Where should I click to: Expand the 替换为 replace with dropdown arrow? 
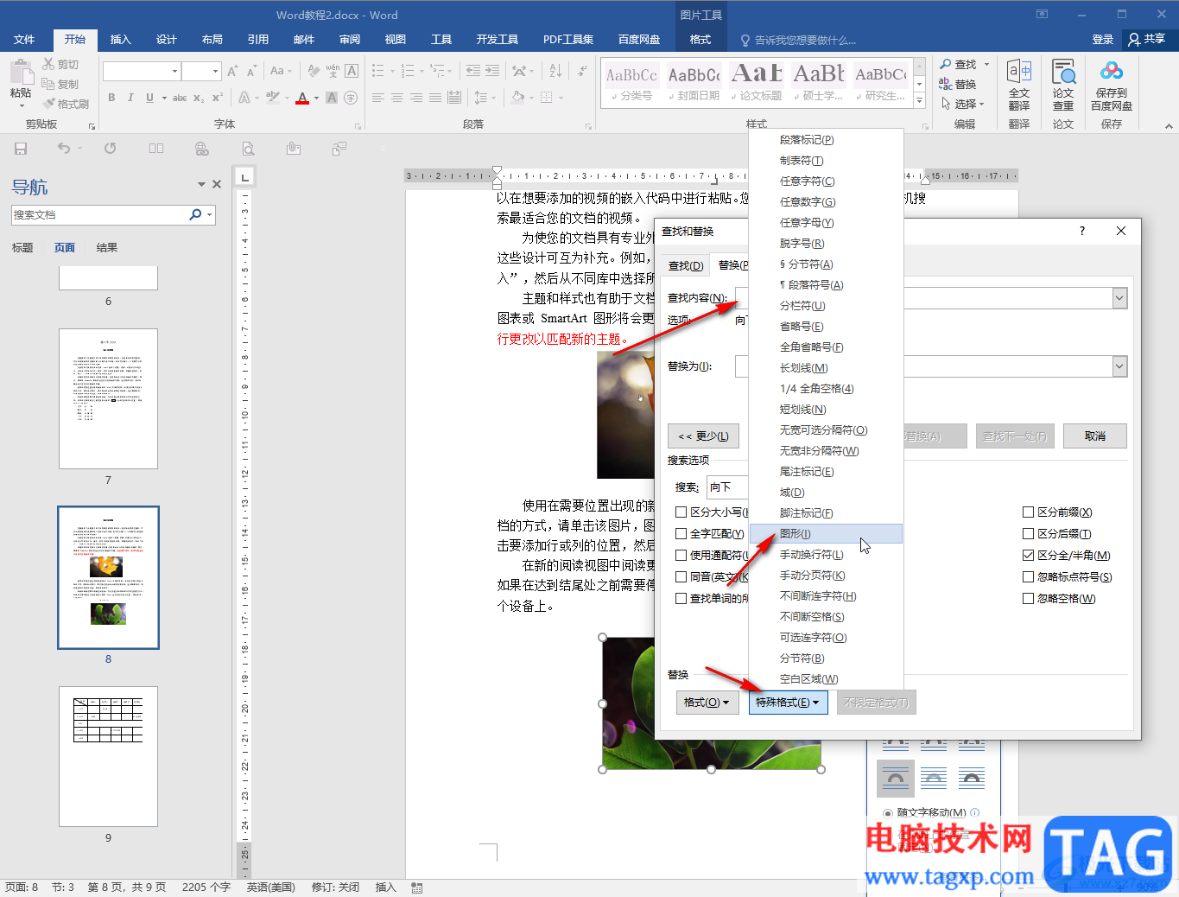point(1119,366)
